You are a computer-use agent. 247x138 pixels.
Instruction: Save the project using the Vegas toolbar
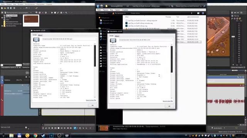point(8,8)
